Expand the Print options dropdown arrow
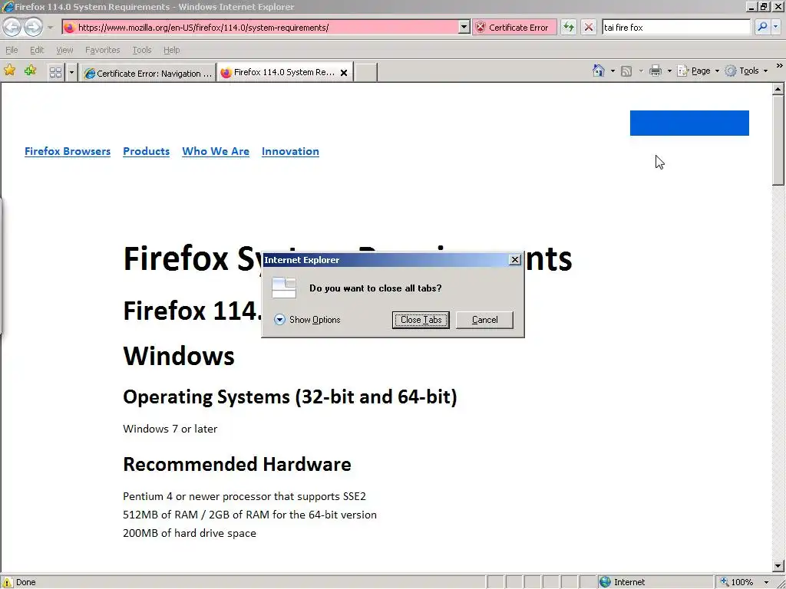Viewport: 786px width, 589px height. tap(669, 71)
